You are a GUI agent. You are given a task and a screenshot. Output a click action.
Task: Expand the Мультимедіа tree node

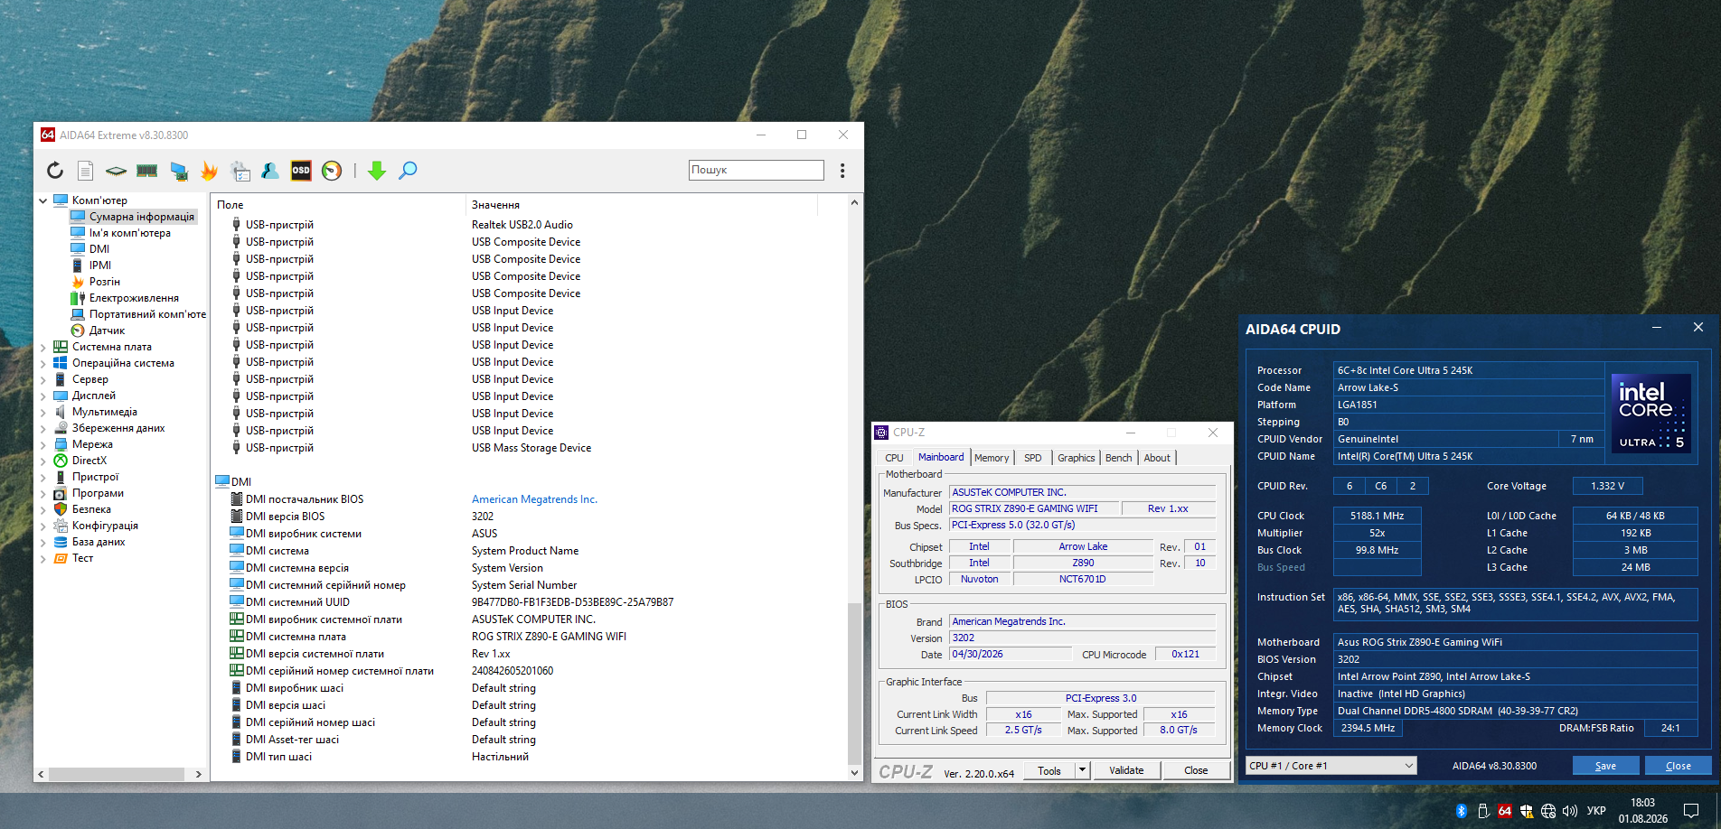[42, 412]
